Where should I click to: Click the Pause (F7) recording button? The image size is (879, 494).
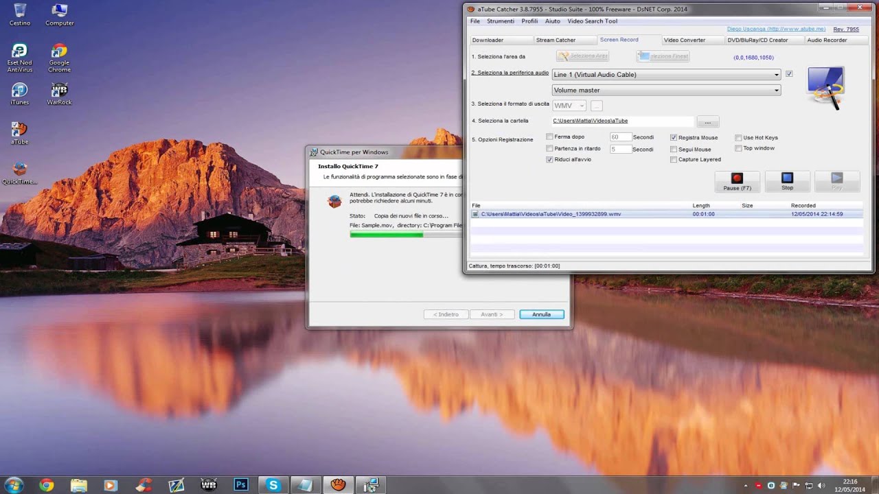(737, 181)
